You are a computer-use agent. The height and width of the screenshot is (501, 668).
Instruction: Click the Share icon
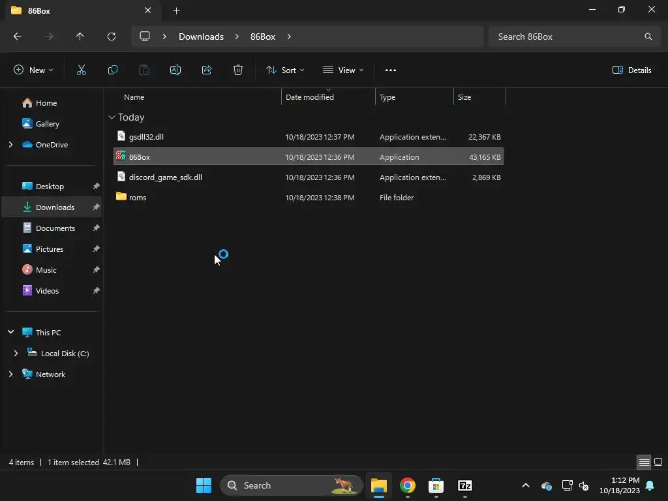click(x=207, y=70)
